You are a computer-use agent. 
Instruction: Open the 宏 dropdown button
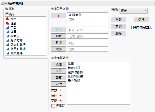point(59,84)
